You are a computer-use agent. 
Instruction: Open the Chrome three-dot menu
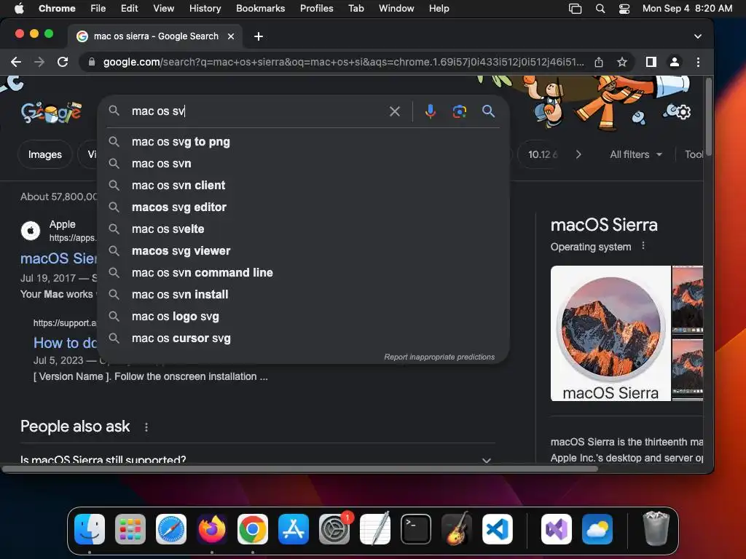[x=698, y=62]
